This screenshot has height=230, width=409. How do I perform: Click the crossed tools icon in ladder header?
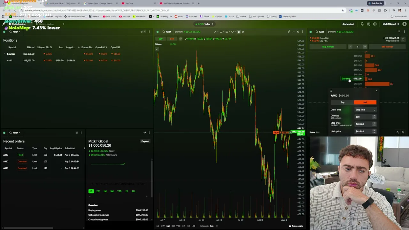point(399,32)
